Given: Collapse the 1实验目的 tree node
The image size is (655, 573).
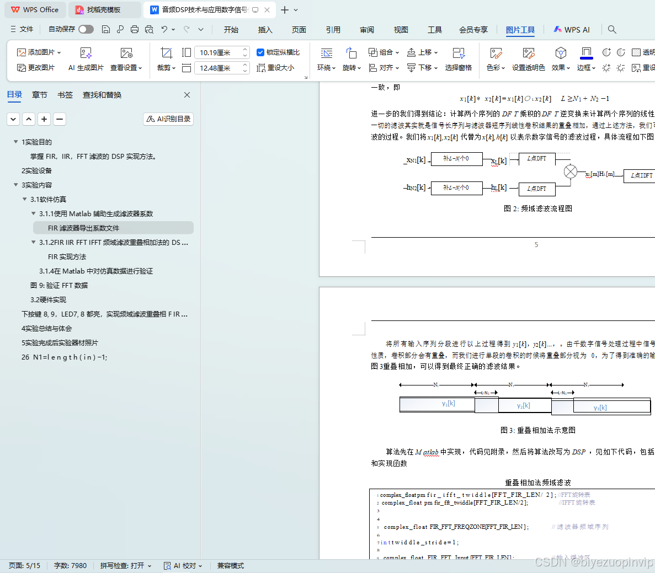Looking at the screenshot, I should pos(16,142).
